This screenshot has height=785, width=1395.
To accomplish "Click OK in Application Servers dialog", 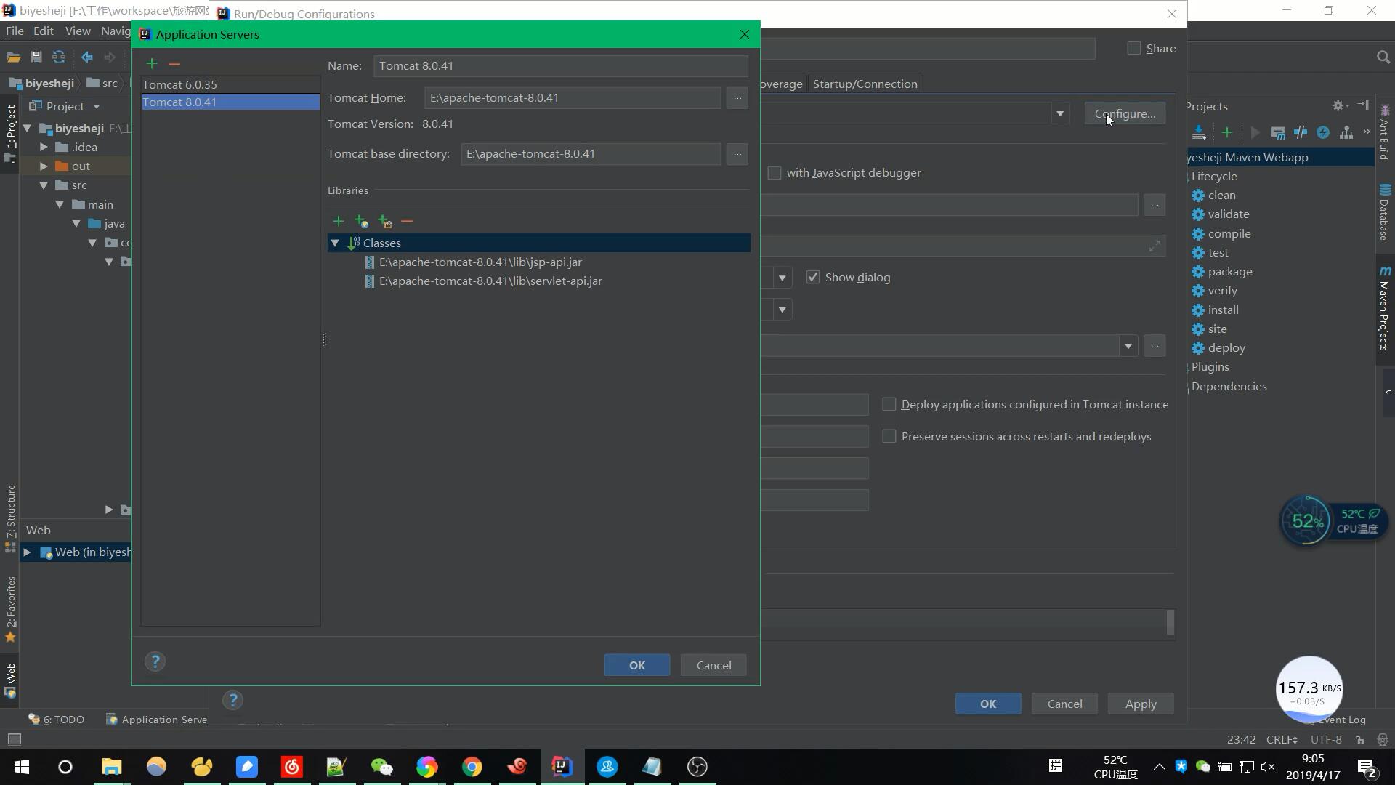I will click(x=637, y=666).
